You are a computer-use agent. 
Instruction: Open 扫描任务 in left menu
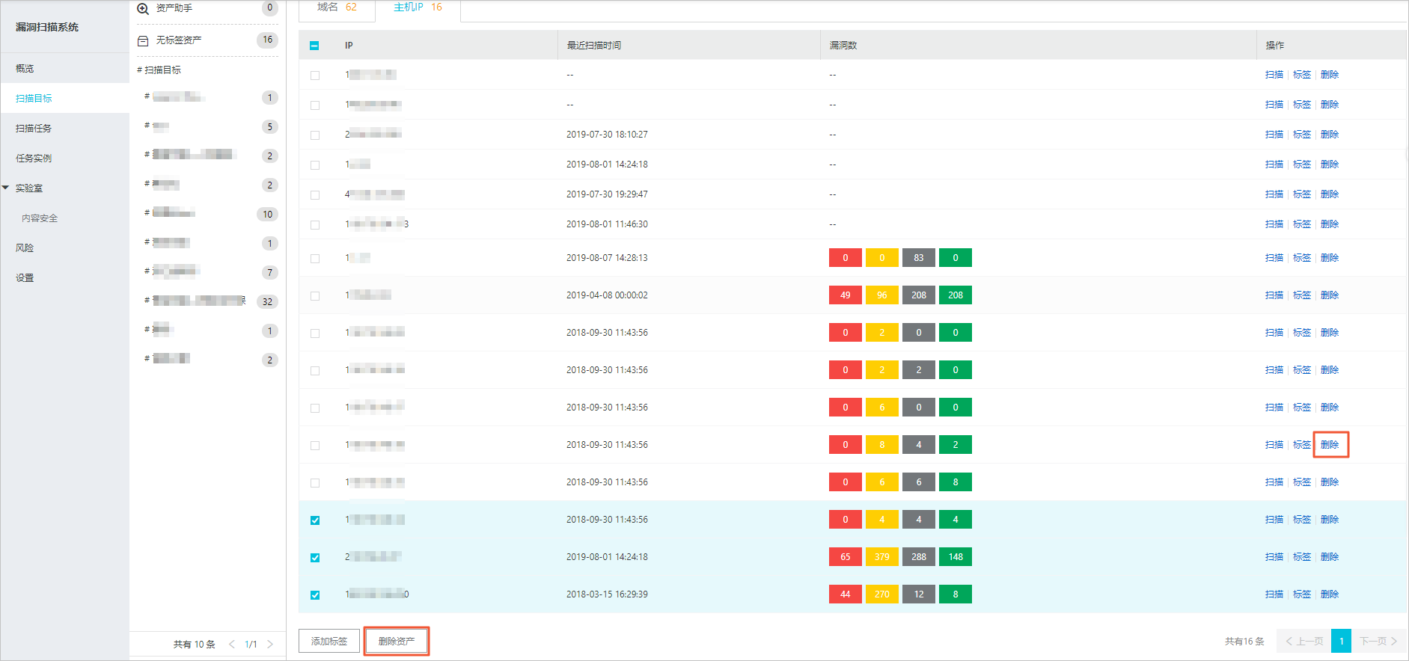pyautogui.click(x=34, y=129)
